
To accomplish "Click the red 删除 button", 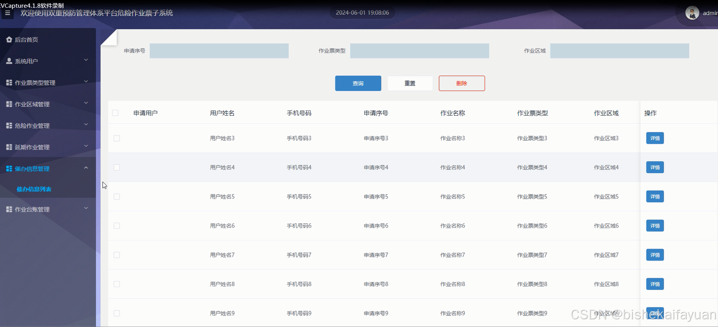I will (x=462, y=83).
